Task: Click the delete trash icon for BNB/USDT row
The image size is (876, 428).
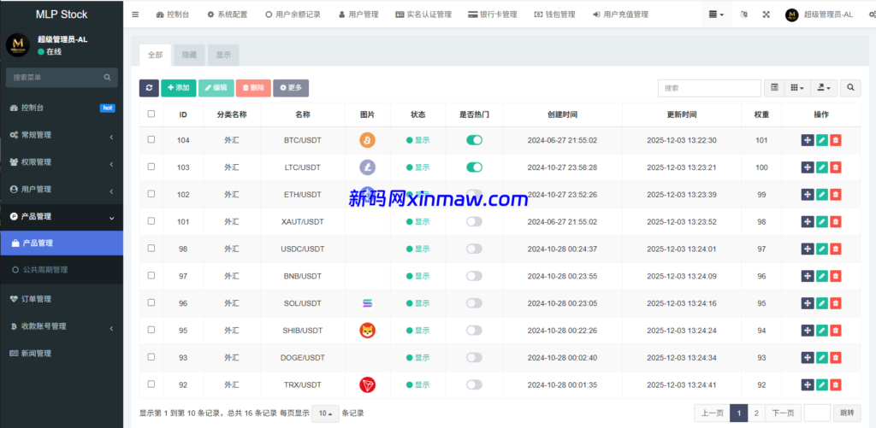Action: click(x=835, y=276)
